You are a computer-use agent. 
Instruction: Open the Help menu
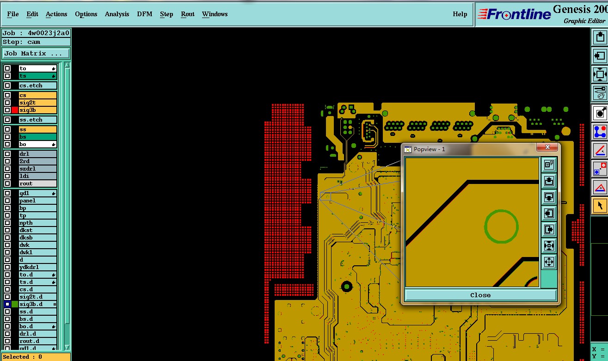pos(460,14)
